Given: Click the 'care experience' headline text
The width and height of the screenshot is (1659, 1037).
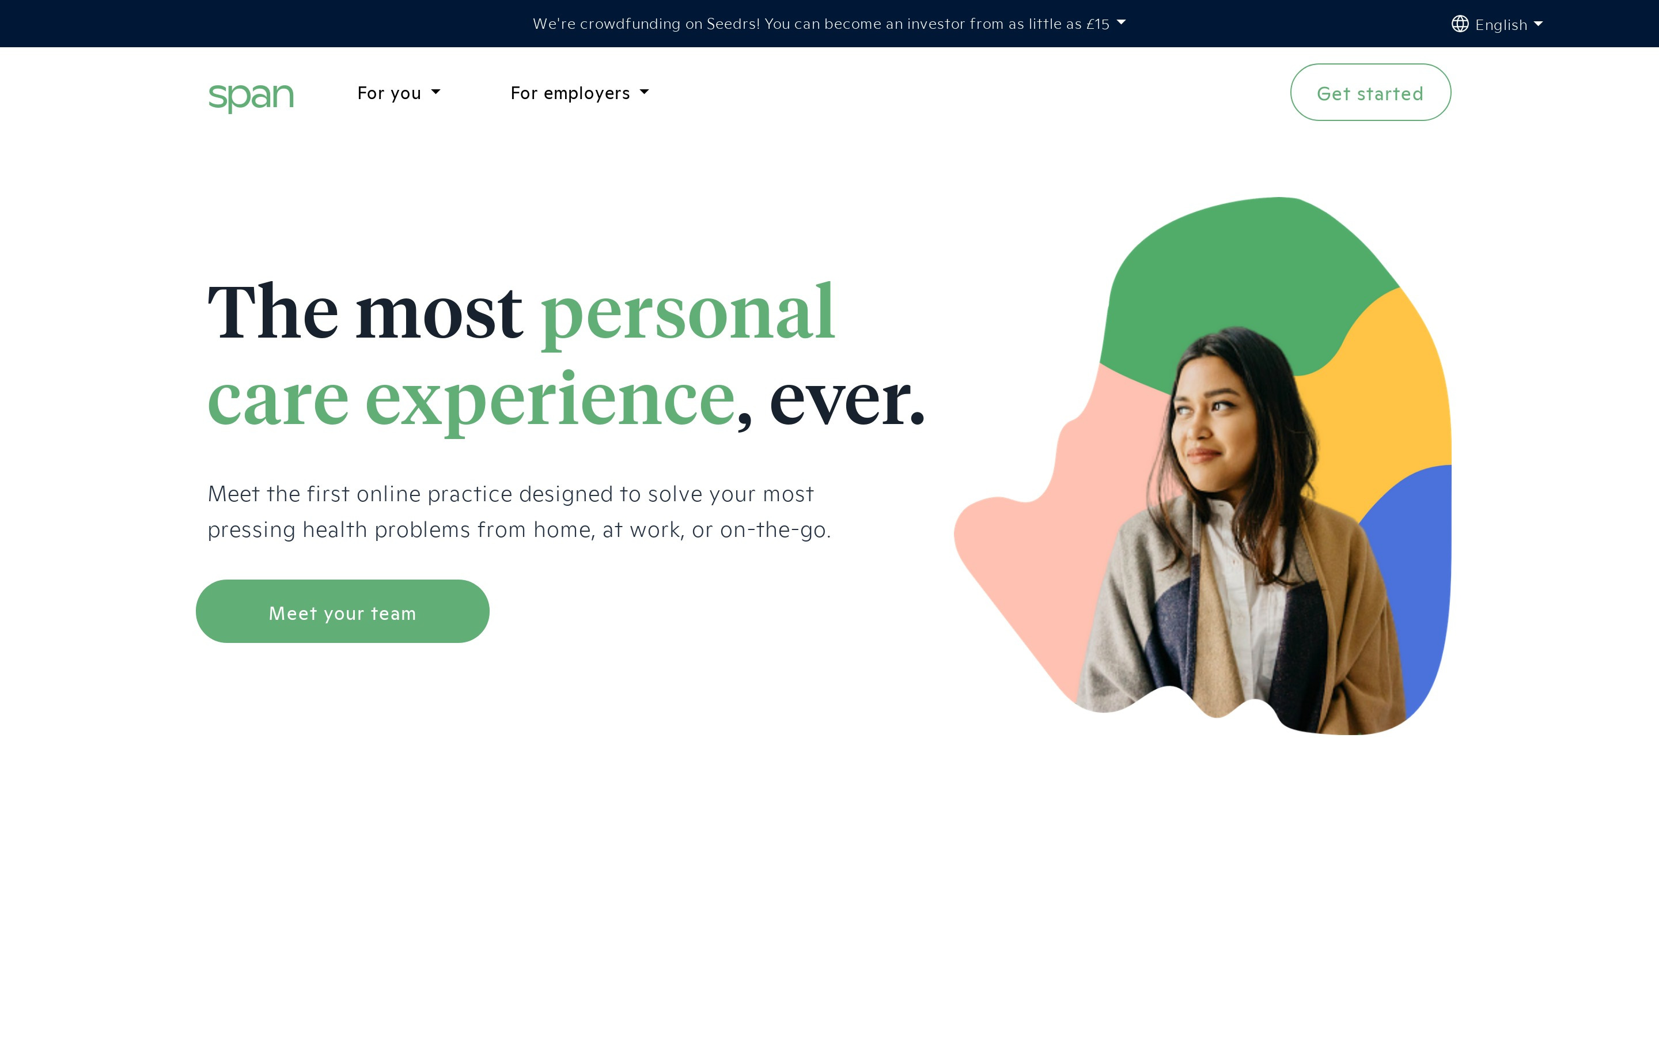Looking at the screenshot, I should pos(471,401).
